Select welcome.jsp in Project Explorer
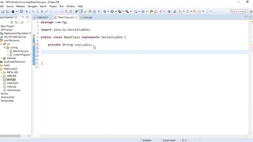Image resolution: width=253 pixels, height=142 pixels. tap(13, 90)
